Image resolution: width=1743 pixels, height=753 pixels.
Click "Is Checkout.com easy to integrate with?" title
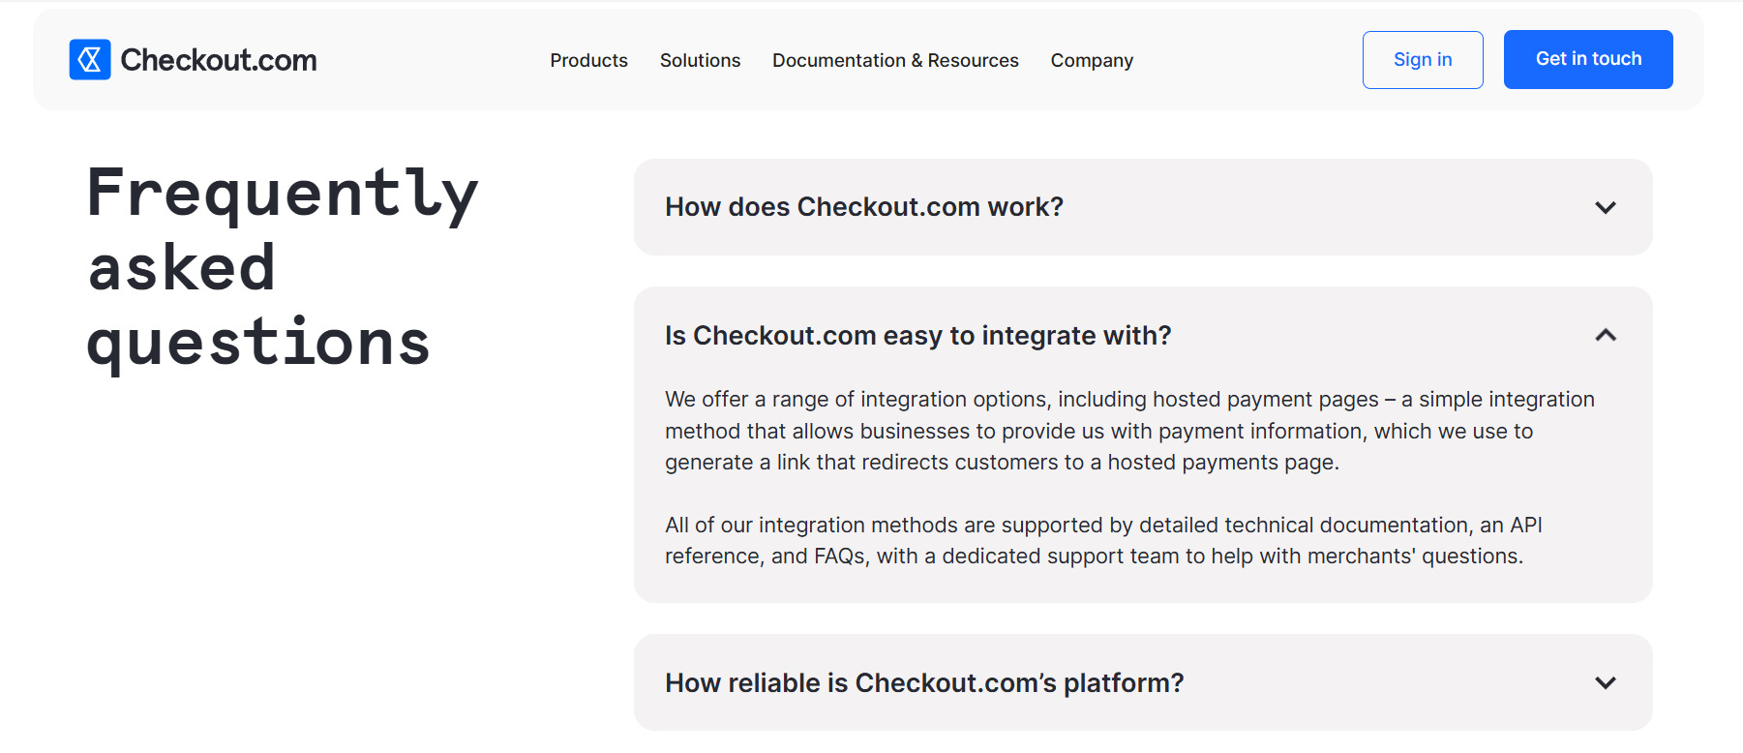tap(917, 335)
